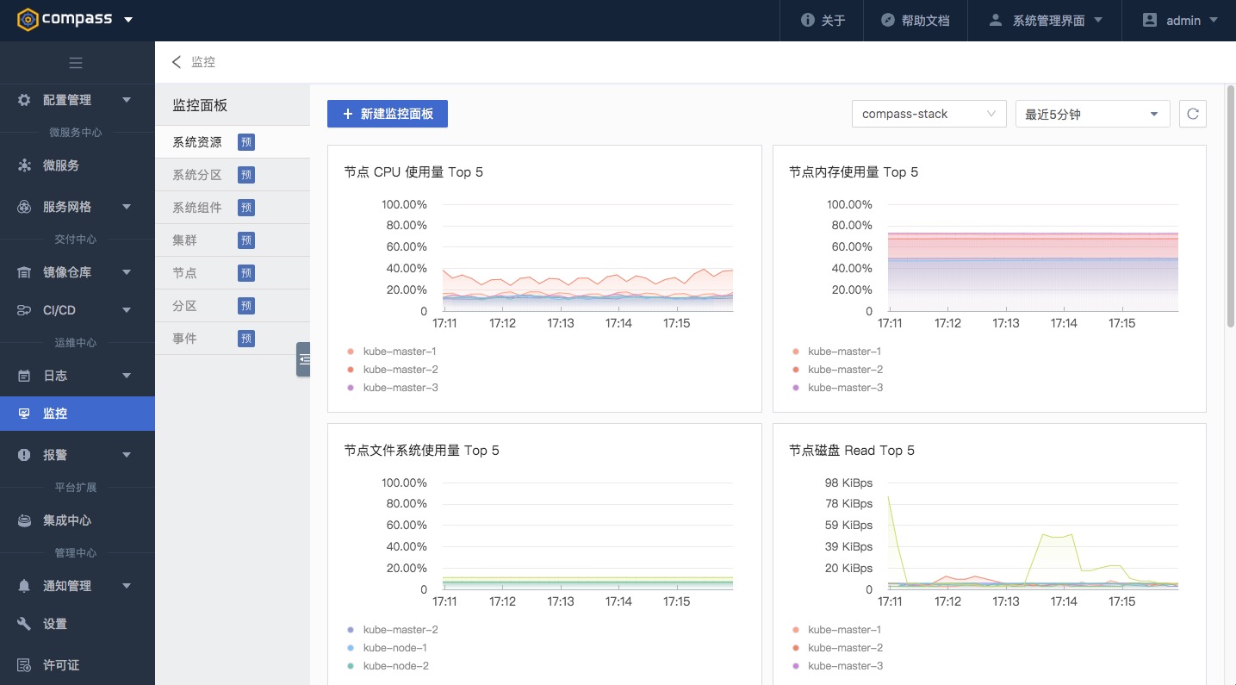The height and width of the screenshot is (685, 1236).
Task: Expand the 通知管理 submenu arrow
Action: pos(127,586)
